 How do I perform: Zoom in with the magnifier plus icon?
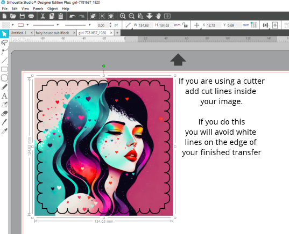123,16
